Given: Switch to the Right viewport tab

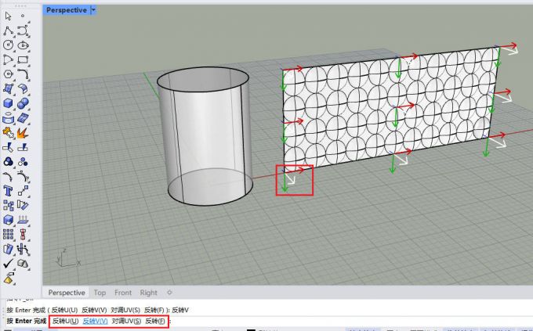Looking at the screenshot, I should tap(149, 293).
